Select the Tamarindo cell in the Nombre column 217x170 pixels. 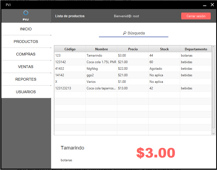[101, 55]
